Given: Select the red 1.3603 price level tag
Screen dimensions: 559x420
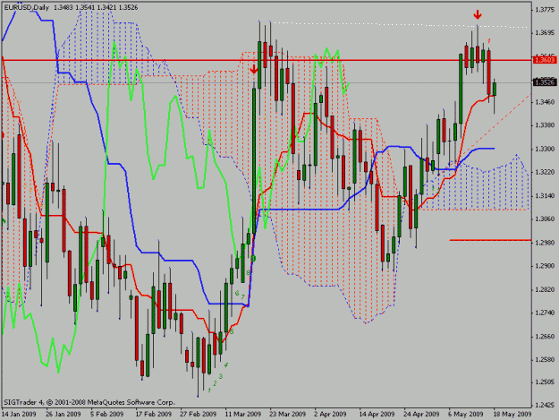Looking at the screenshot, I should tap(545, 60).
